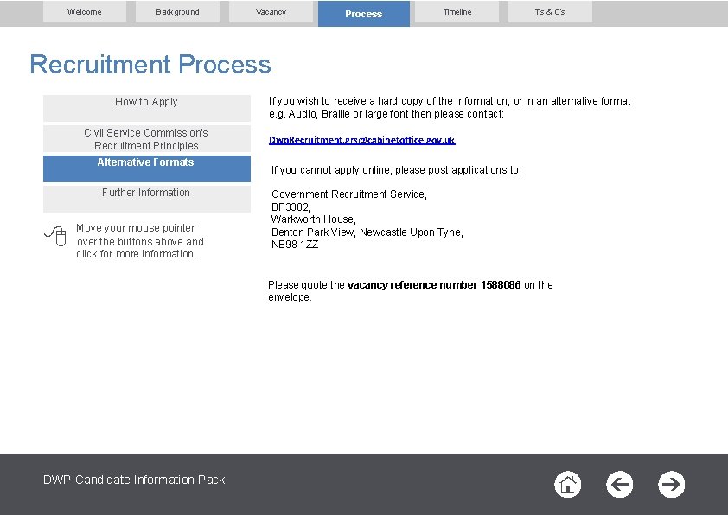Click the DWP Candidate Information Pack footer text

(134, 480)
